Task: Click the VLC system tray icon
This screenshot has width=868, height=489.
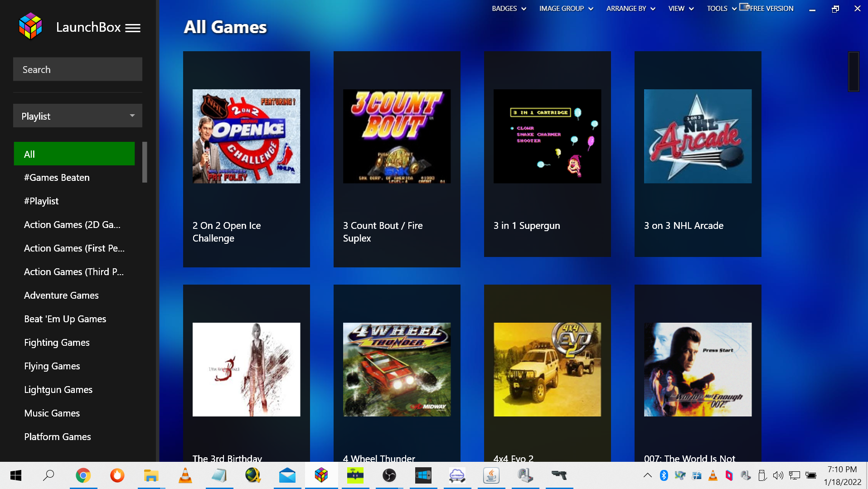Action: click(713, 475)
